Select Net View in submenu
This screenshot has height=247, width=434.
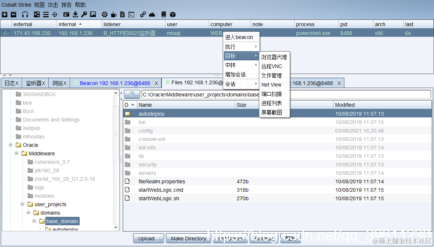pos(274,85)
